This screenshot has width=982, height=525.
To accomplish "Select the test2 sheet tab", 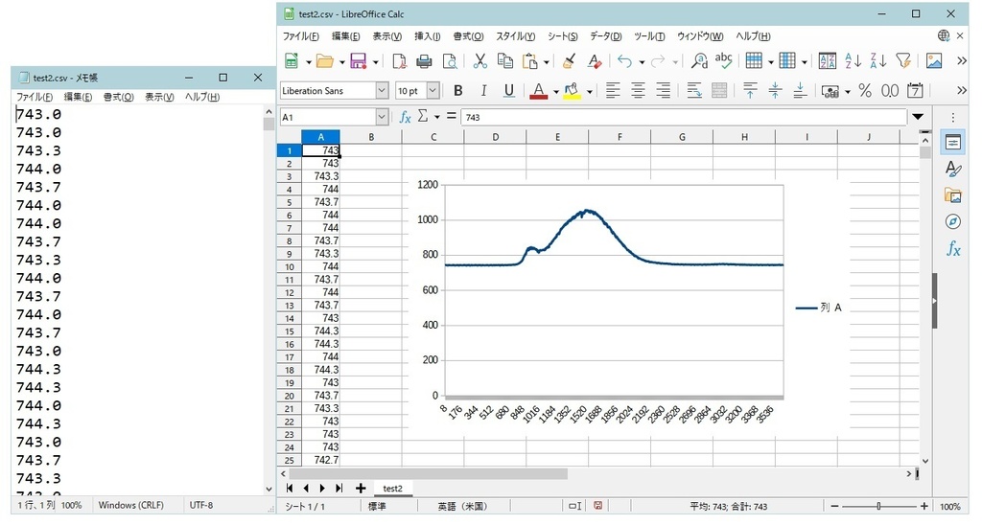I will click(392, 488).
